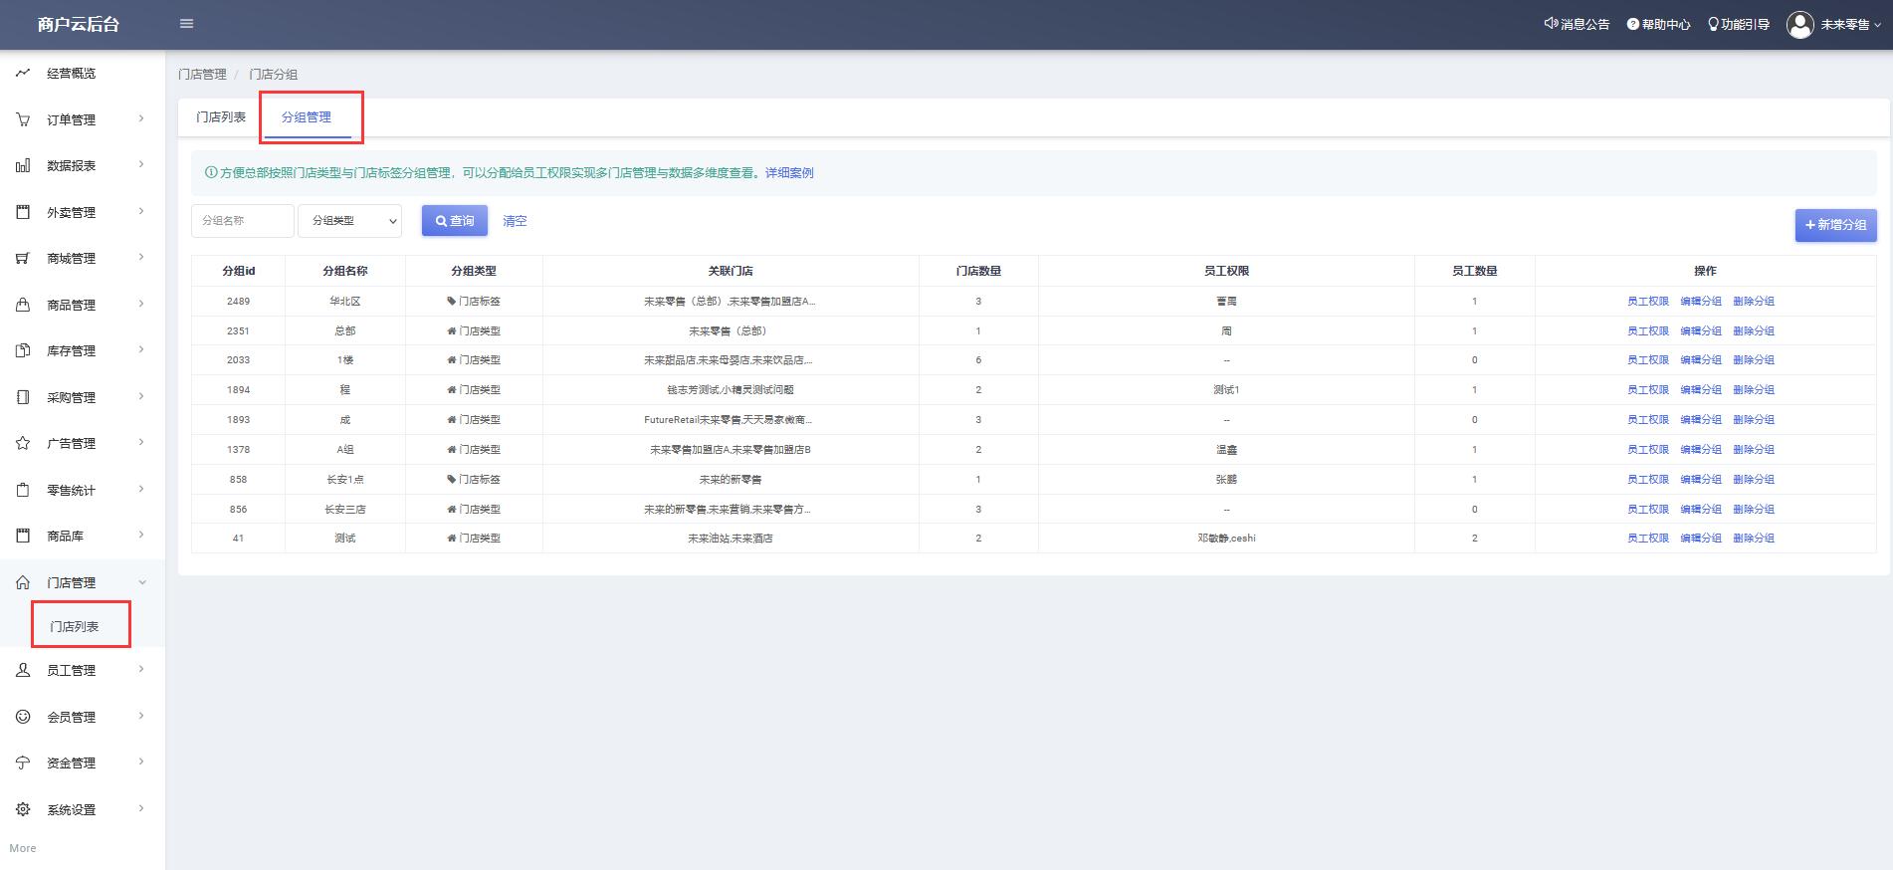Click the 关联门店 column header

point(731,271)
